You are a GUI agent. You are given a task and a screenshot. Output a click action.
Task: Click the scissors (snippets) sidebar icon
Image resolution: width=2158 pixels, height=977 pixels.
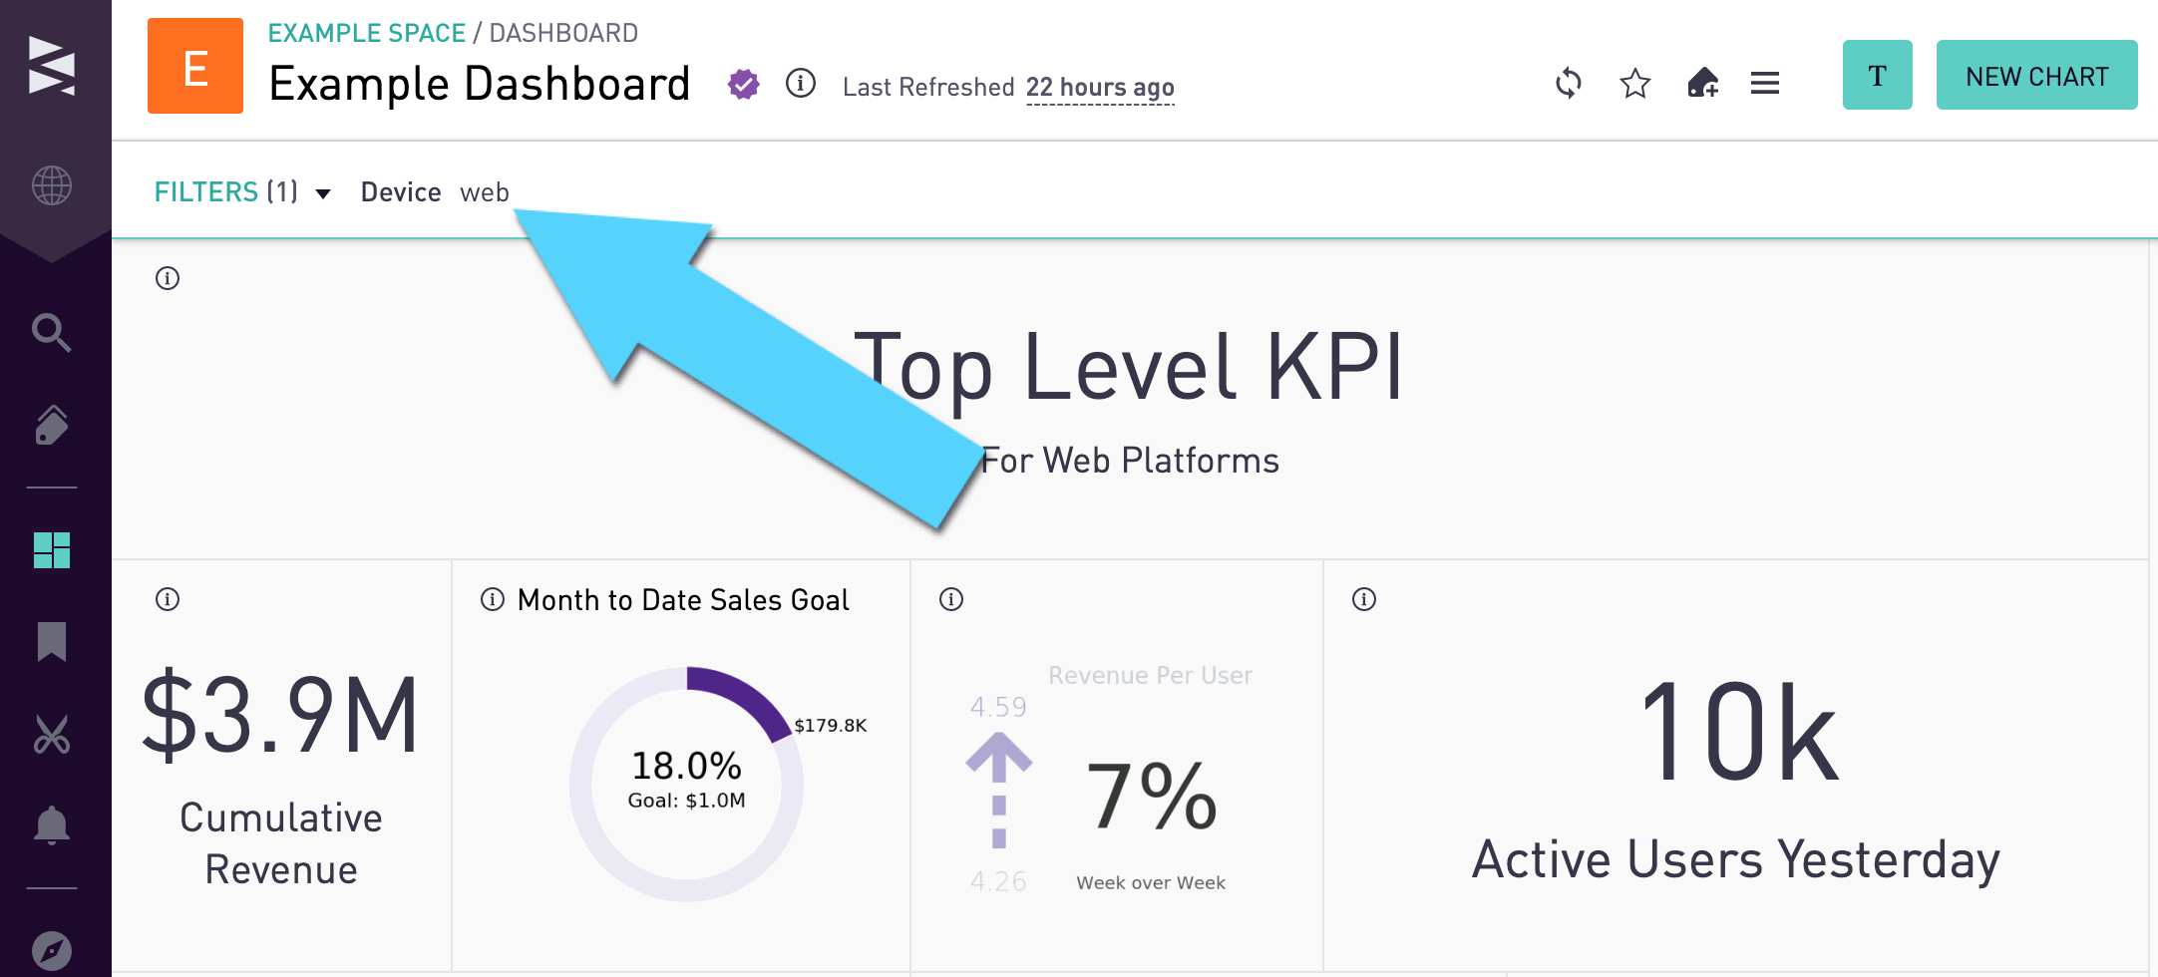[52, 735]
